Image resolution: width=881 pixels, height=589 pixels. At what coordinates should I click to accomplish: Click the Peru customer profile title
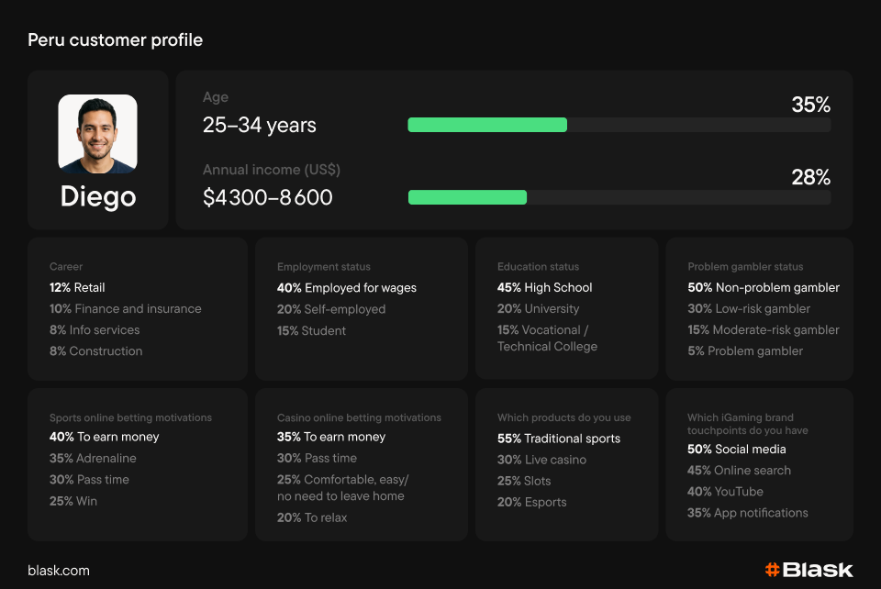pos(115,40)
